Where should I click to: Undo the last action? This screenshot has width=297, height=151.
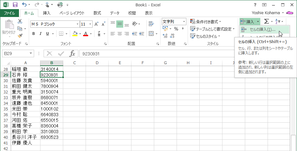click(24, 5)
